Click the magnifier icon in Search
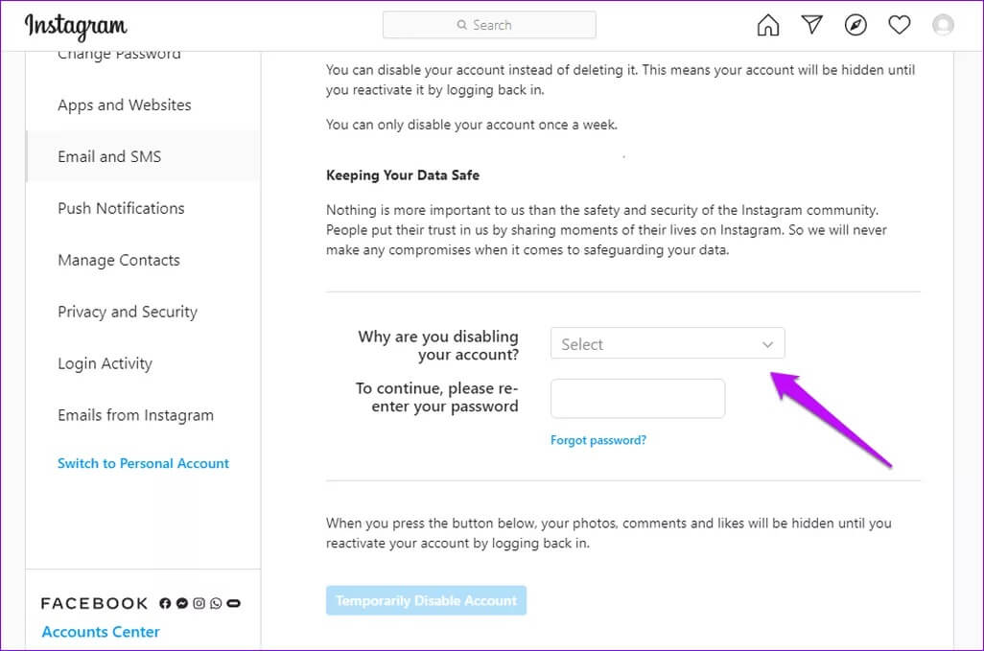The width and height of the screenshot is (984, 651). (462, 25)
